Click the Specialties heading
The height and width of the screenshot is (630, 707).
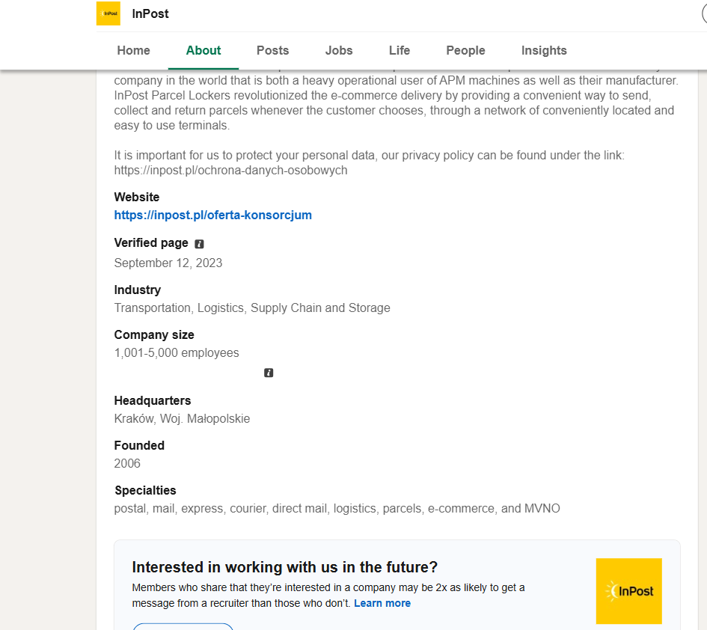(145, 491)
